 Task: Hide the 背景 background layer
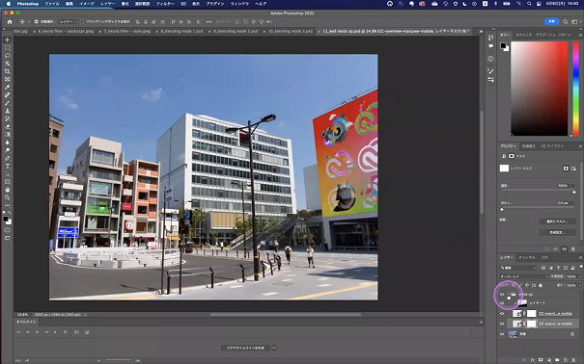click(x=502, y=334)
